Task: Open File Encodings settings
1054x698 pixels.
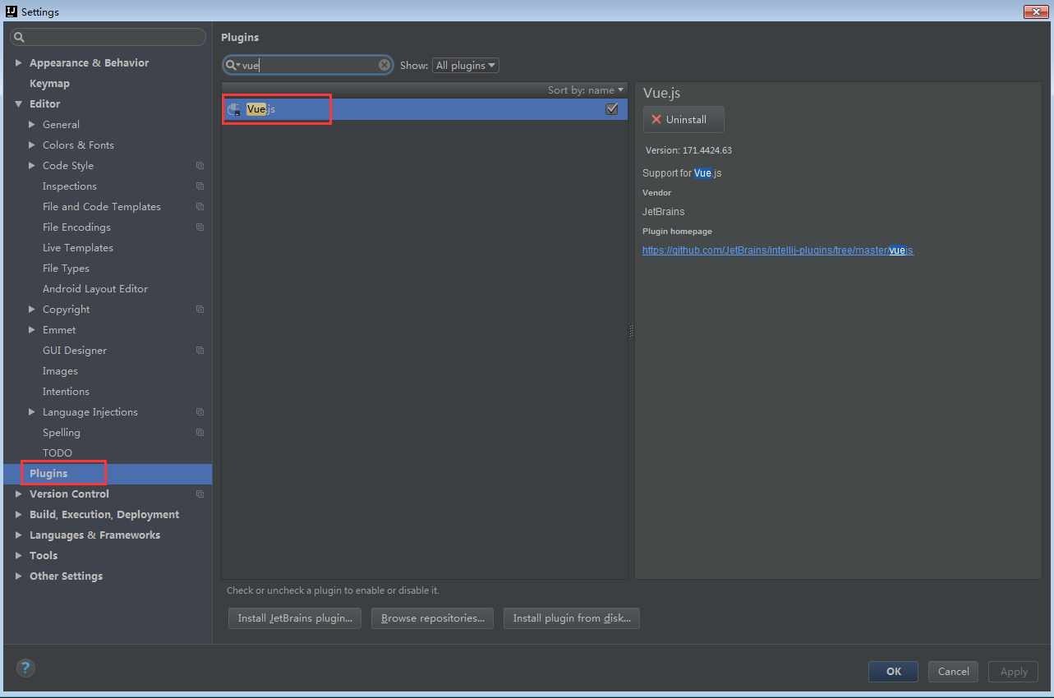Action: click(x=76, y=227)
